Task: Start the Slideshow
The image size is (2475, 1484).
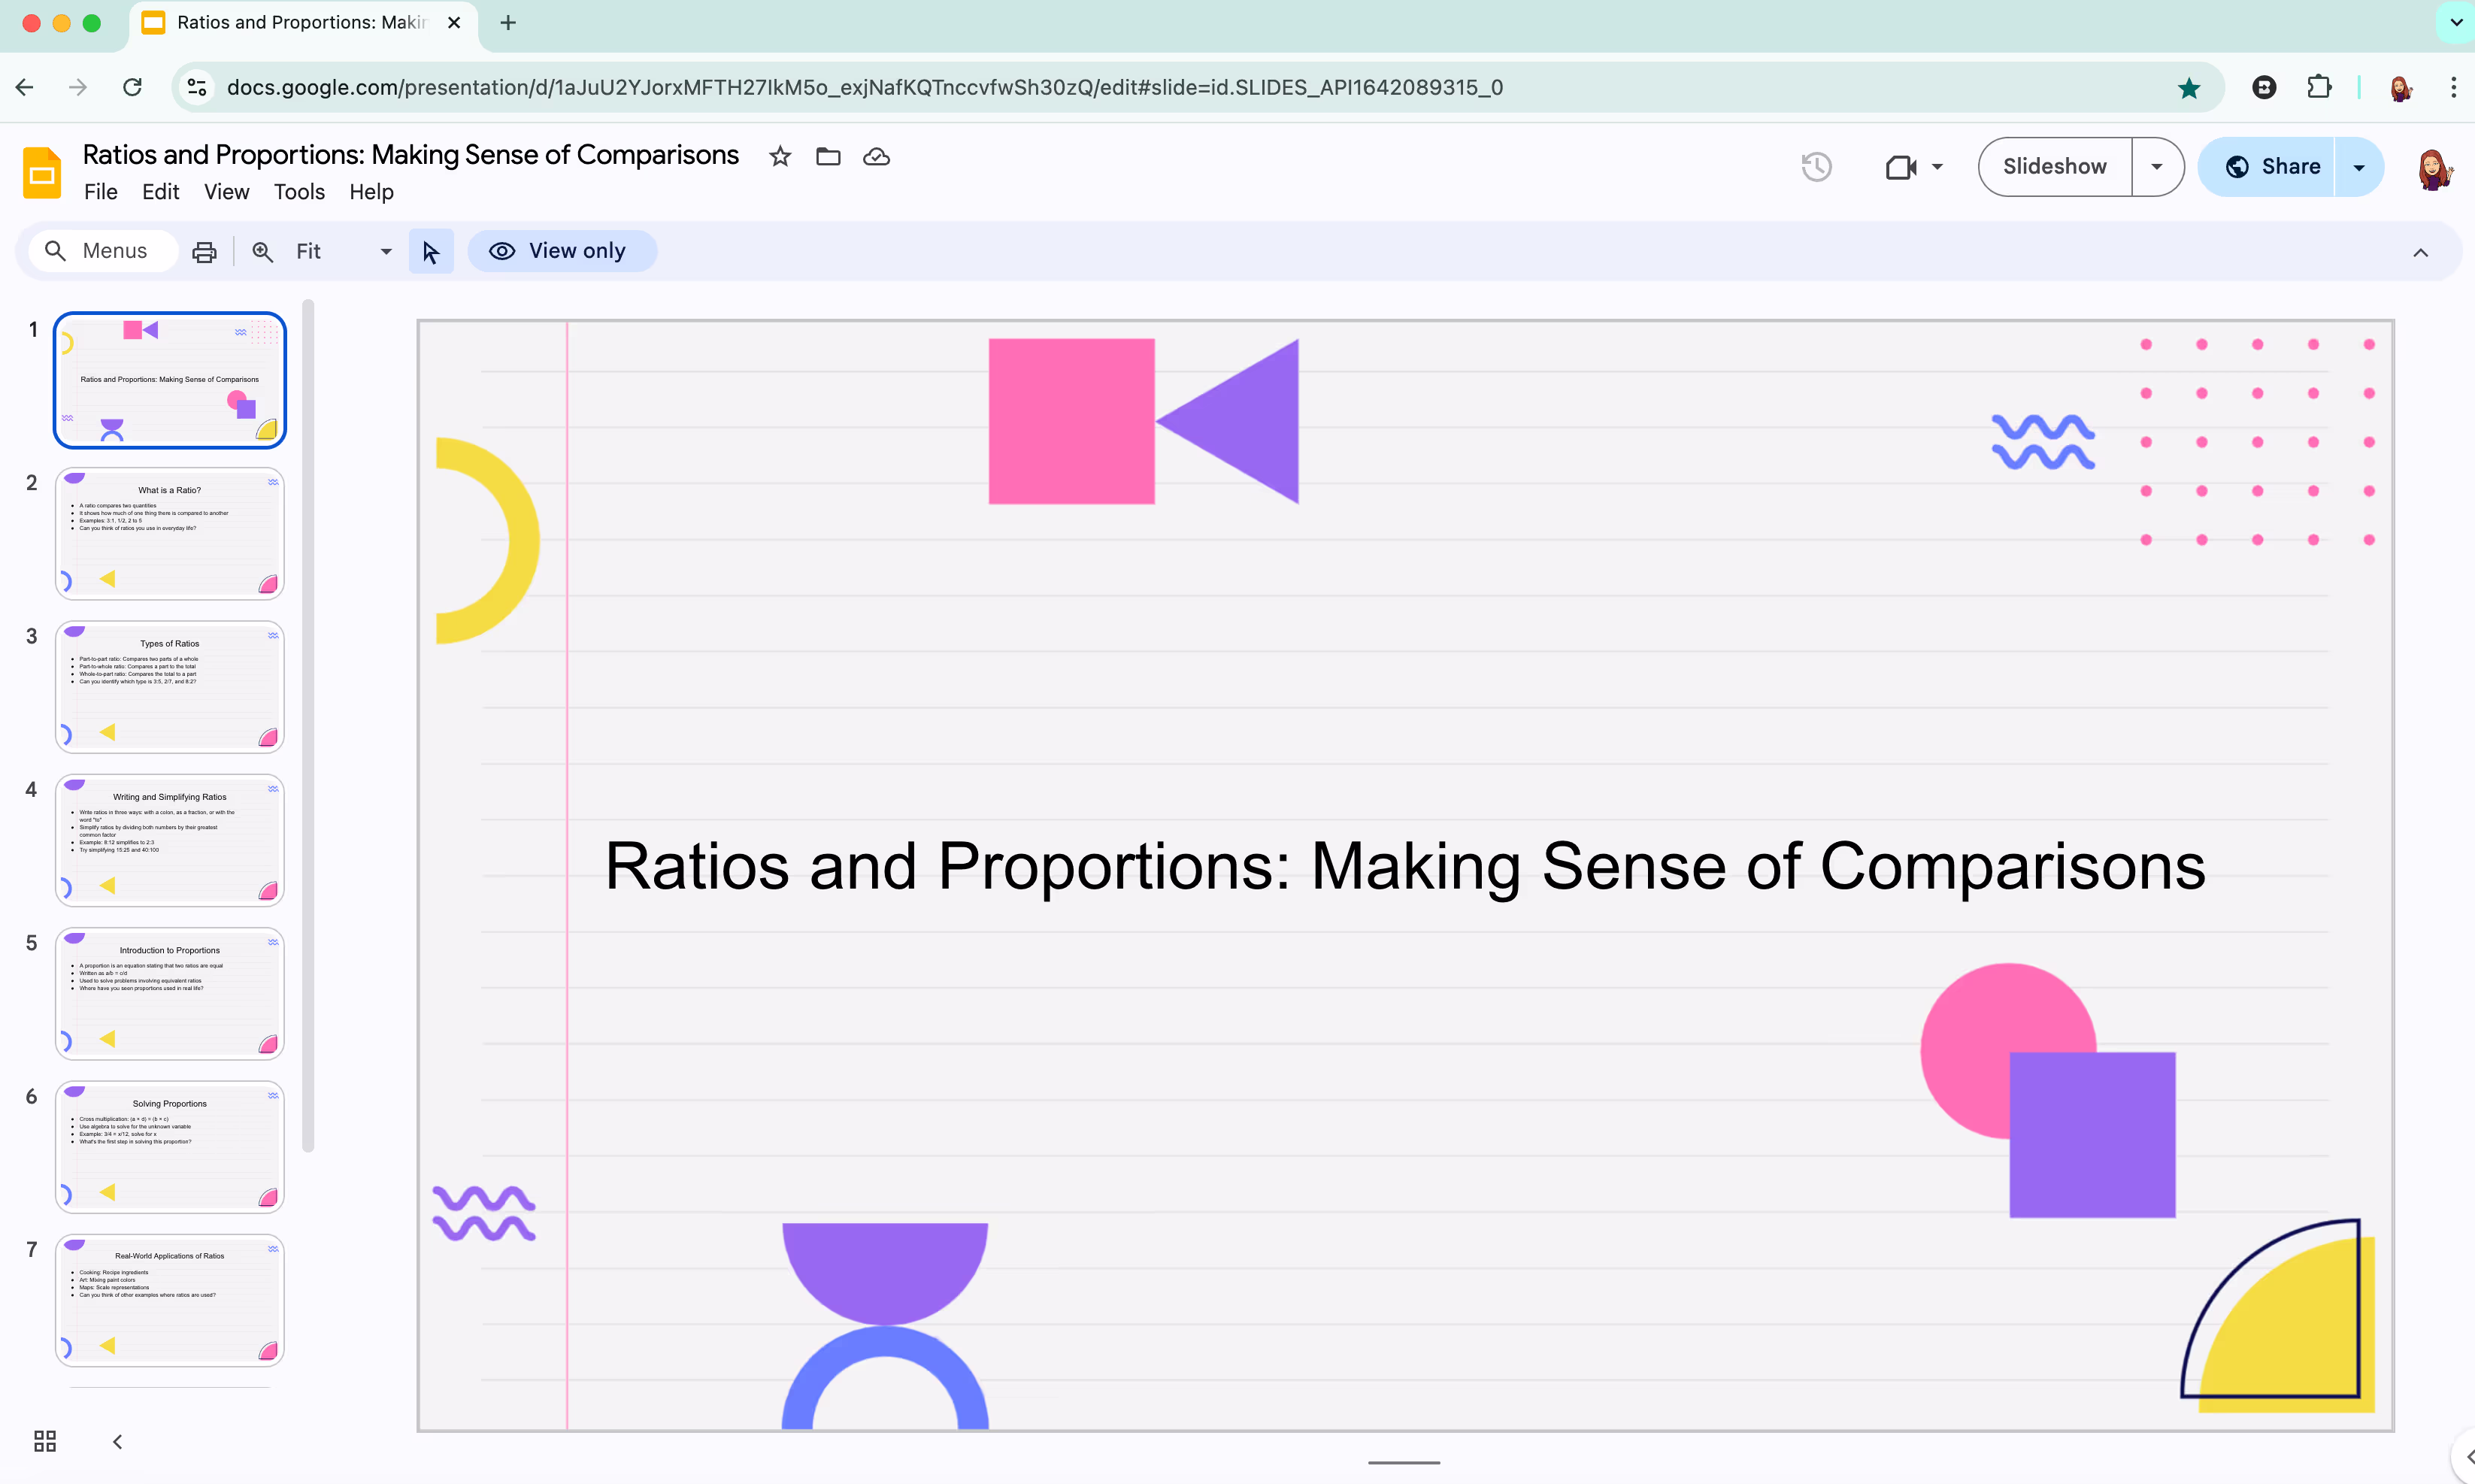Action: 2054,166
